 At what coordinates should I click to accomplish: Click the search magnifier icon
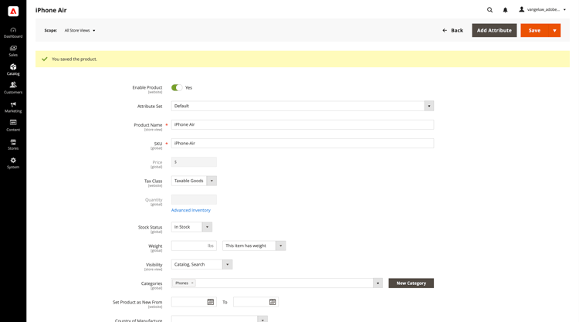[489, 10]
